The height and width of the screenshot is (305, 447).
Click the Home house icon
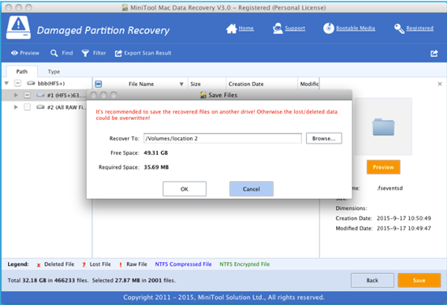(x=232, y=28)
